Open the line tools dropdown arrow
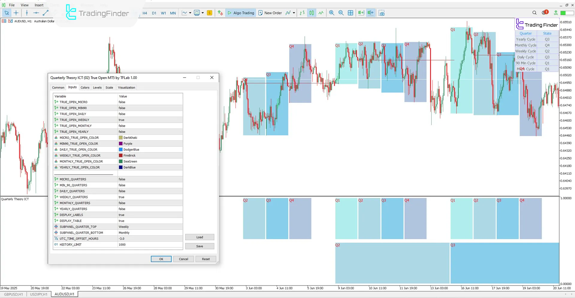The width and height of the screenshot is (575, 298). point(190,13)
